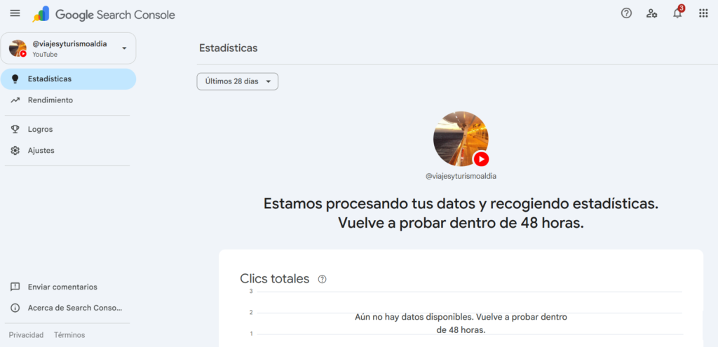This screenshot has width=718, height=347.
Task: Open the notifications bell with 3 alerts
Action: point(677,13)
